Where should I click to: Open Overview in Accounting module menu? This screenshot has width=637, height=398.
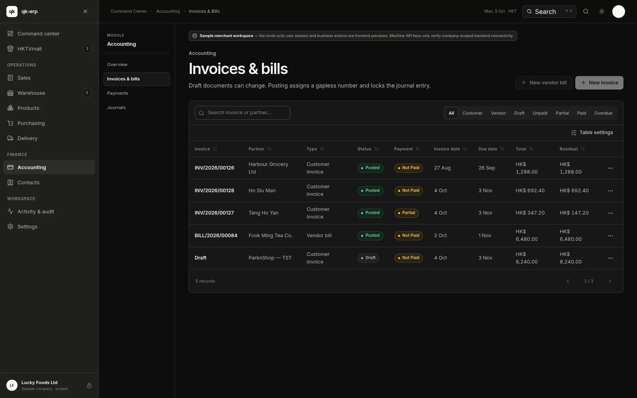pyautogui.click(x=137, y=64)
